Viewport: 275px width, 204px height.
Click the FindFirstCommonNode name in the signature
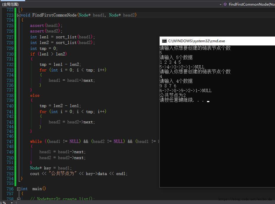pos(54,15)
